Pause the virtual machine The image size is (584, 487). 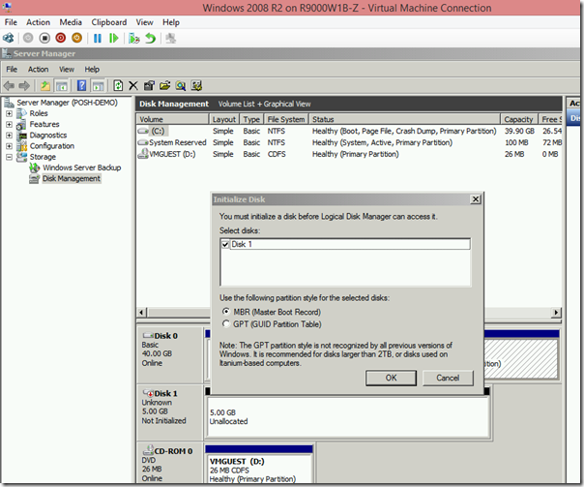click(x=98, y=38)
